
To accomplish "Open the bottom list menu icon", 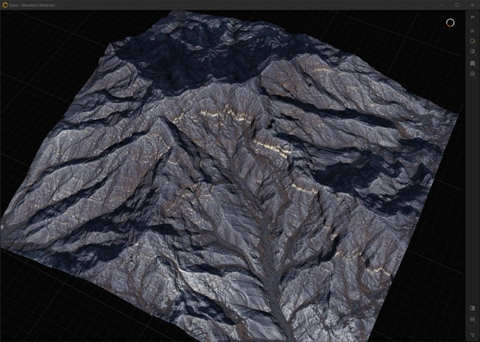I will pos(473,335).
